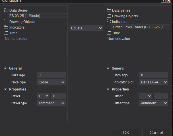Click the right Drawing Objects folder icon
Viewport: 173px width, 136px height.
[109, 16]
